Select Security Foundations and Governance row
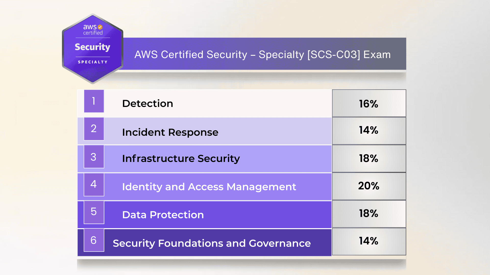 click(x=212, y=243)
